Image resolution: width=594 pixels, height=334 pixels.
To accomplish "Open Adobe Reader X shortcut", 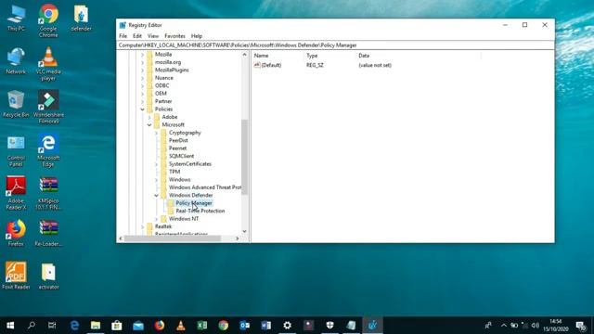I will pyautogui.click(x=16, y=193).
